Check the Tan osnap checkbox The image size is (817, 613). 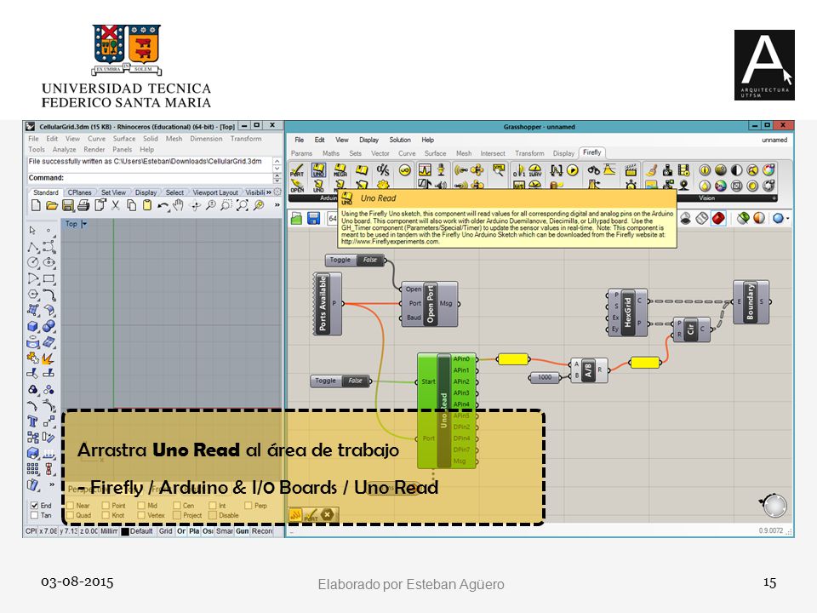pos(34,515)
